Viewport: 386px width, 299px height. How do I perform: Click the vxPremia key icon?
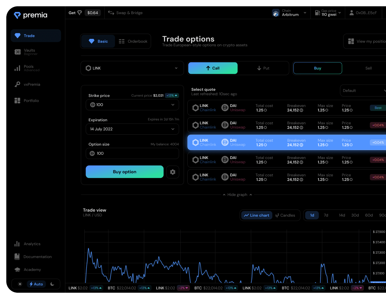click(17, 84)
